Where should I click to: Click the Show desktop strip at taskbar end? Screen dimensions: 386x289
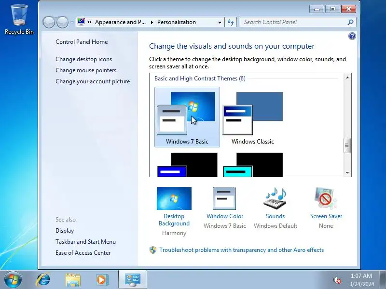(383, 280)
